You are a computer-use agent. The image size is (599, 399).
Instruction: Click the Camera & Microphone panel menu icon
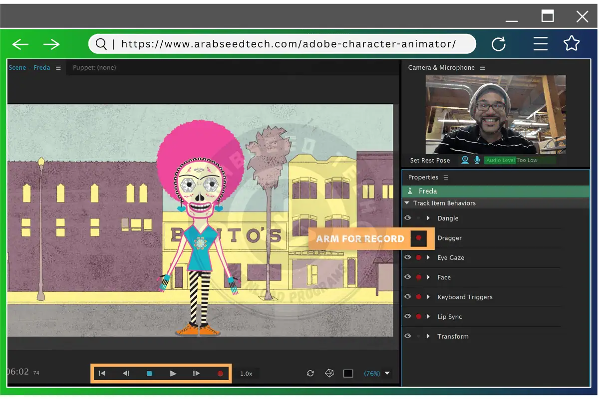tap(482, 67)
